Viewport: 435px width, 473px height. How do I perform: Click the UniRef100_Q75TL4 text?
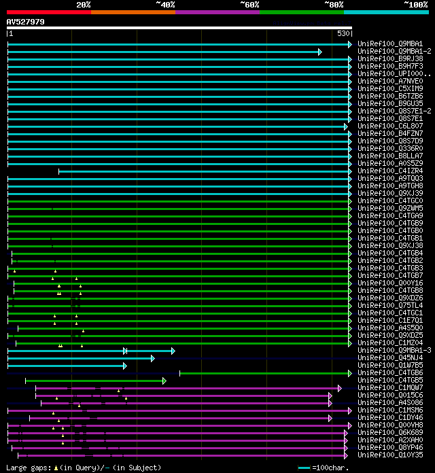tap(390, 305)
